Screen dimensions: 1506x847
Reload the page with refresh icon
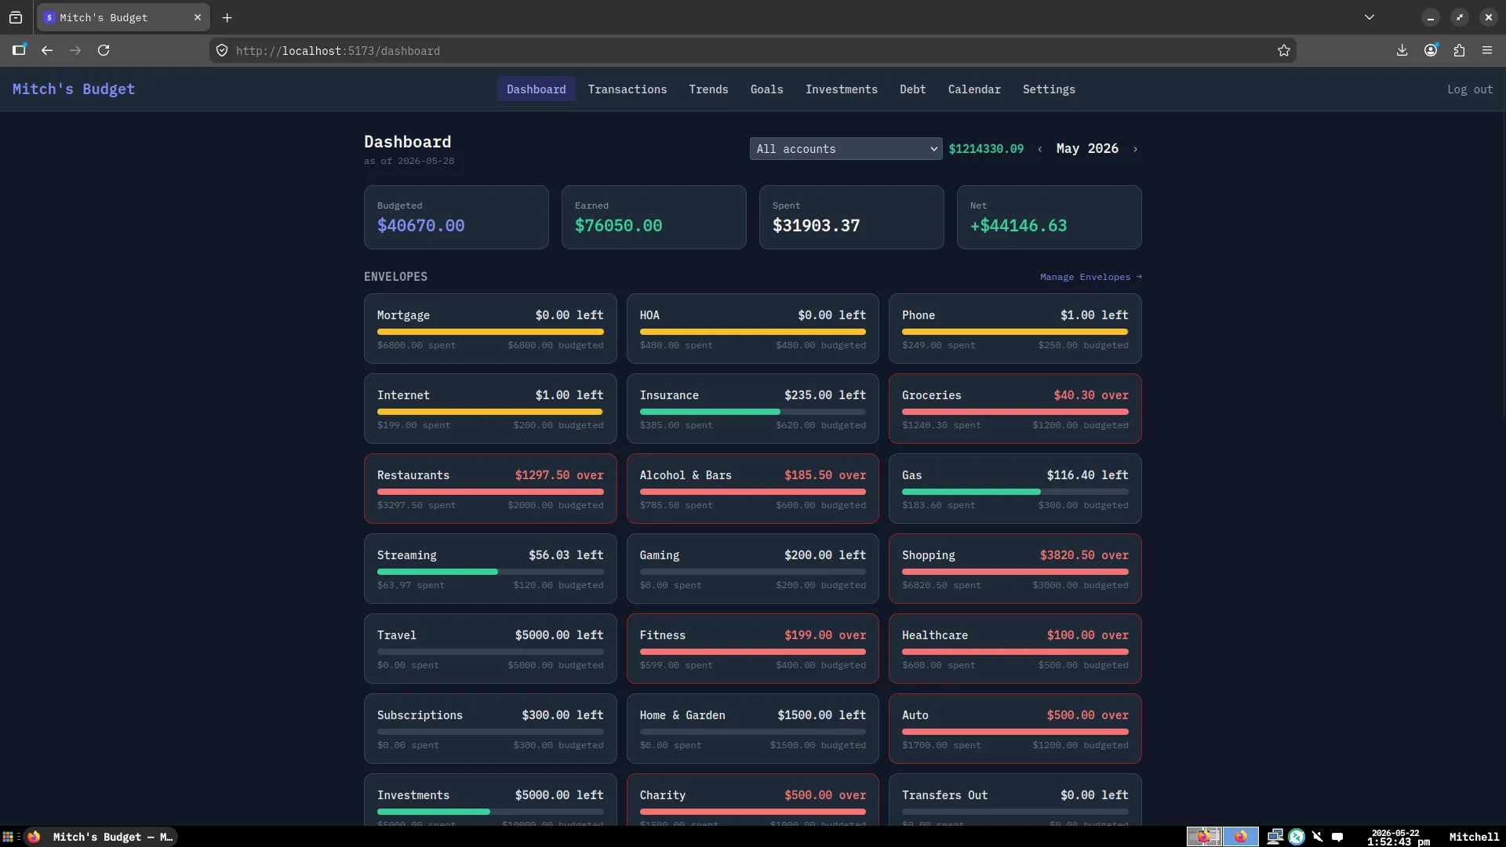[x=104, y=50]
